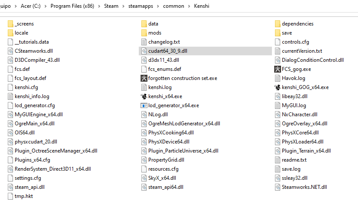Select the file name Plugin_ParticleUniverse_x64.dll
The width and height of the screenshot is (358, 207).
(x=183, y=151)
